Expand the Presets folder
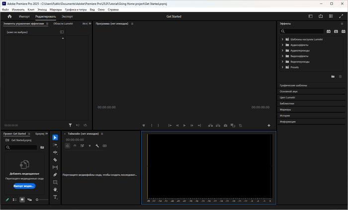348x210 pixels. click(x=282, y=67)
